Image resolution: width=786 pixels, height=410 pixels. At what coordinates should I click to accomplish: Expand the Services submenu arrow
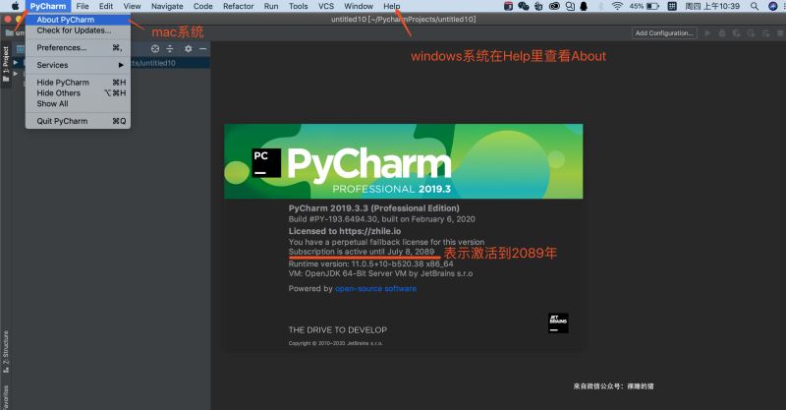[x=121, y=65]
